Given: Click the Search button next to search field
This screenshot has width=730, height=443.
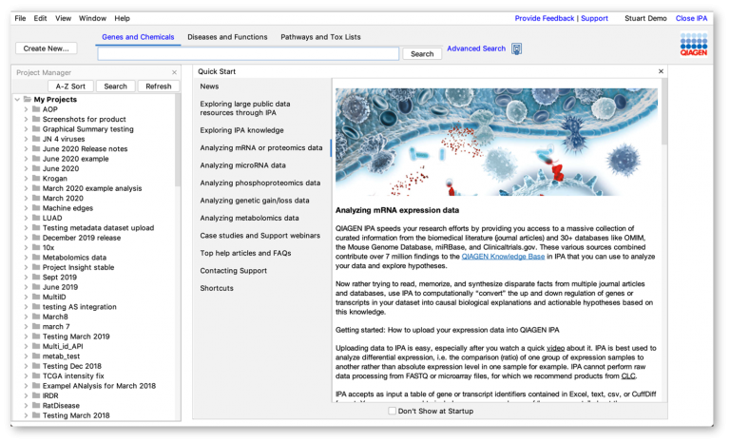Looking at the screenshot, I should click(x=422, y=54).
